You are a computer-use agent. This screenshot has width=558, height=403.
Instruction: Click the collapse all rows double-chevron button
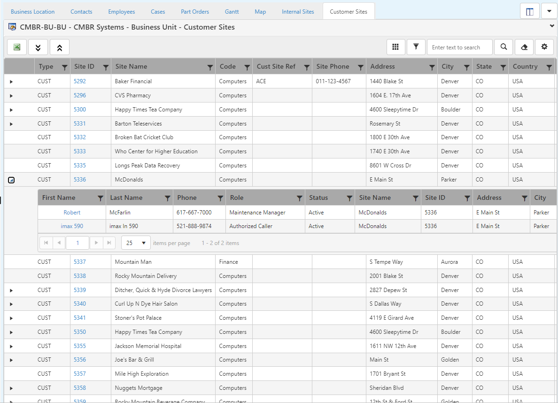pos(60,47)
